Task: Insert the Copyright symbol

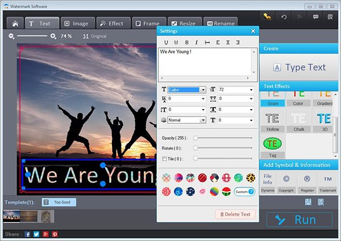Action: pos(286,182)
